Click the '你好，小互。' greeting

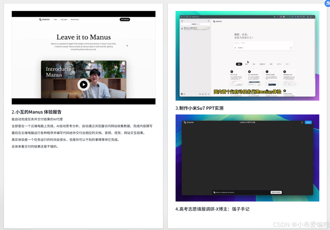coord(241,34)
